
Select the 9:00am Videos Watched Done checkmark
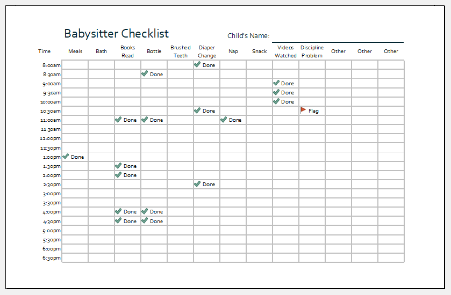pyautogui.click(x=276, y=83)
